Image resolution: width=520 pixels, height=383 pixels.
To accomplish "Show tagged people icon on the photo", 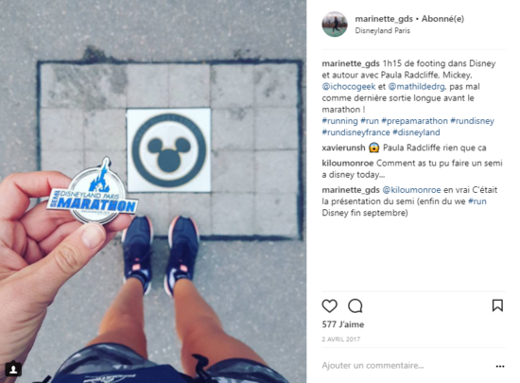I will 13,369.
